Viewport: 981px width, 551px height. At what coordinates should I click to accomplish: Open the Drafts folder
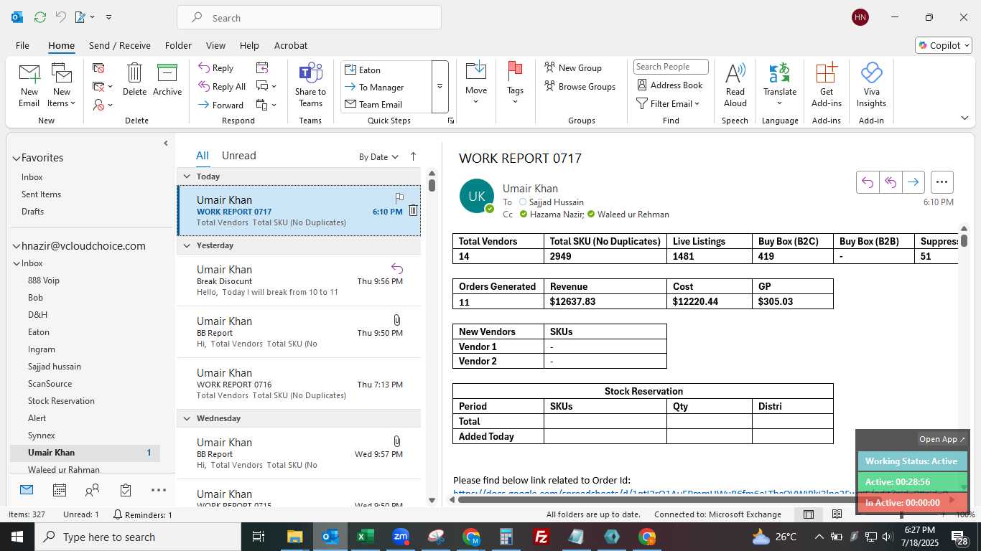(x=32, y=212)
